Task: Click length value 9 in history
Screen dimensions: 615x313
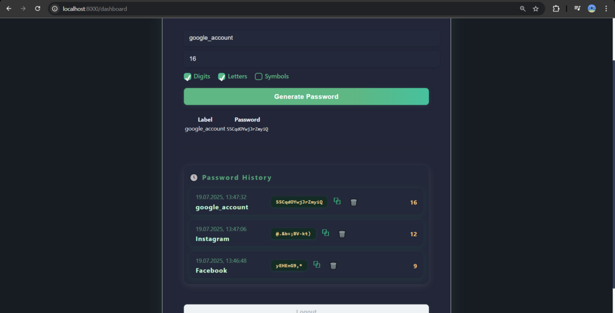Action: point(415,267)
